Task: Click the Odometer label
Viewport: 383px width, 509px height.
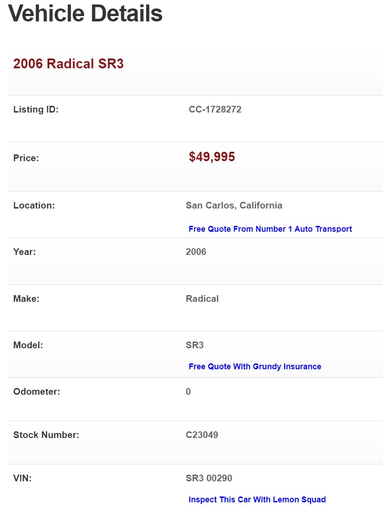Action: pyautogui.click(x=37, y=392)
